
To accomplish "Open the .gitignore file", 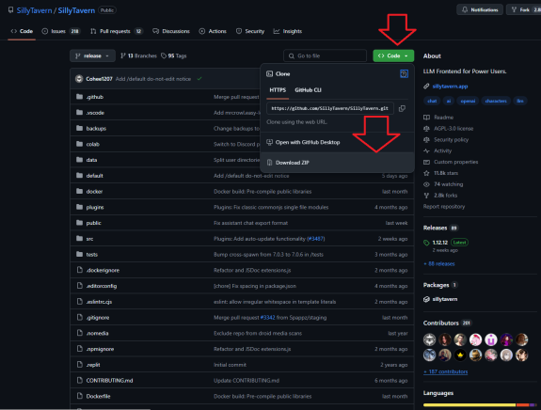I will click(98, 318).
